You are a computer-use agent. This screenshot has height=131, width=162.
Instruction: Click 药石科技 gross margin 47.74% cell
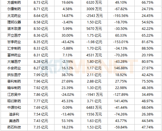pyautogui.click(x=148, y=127)
